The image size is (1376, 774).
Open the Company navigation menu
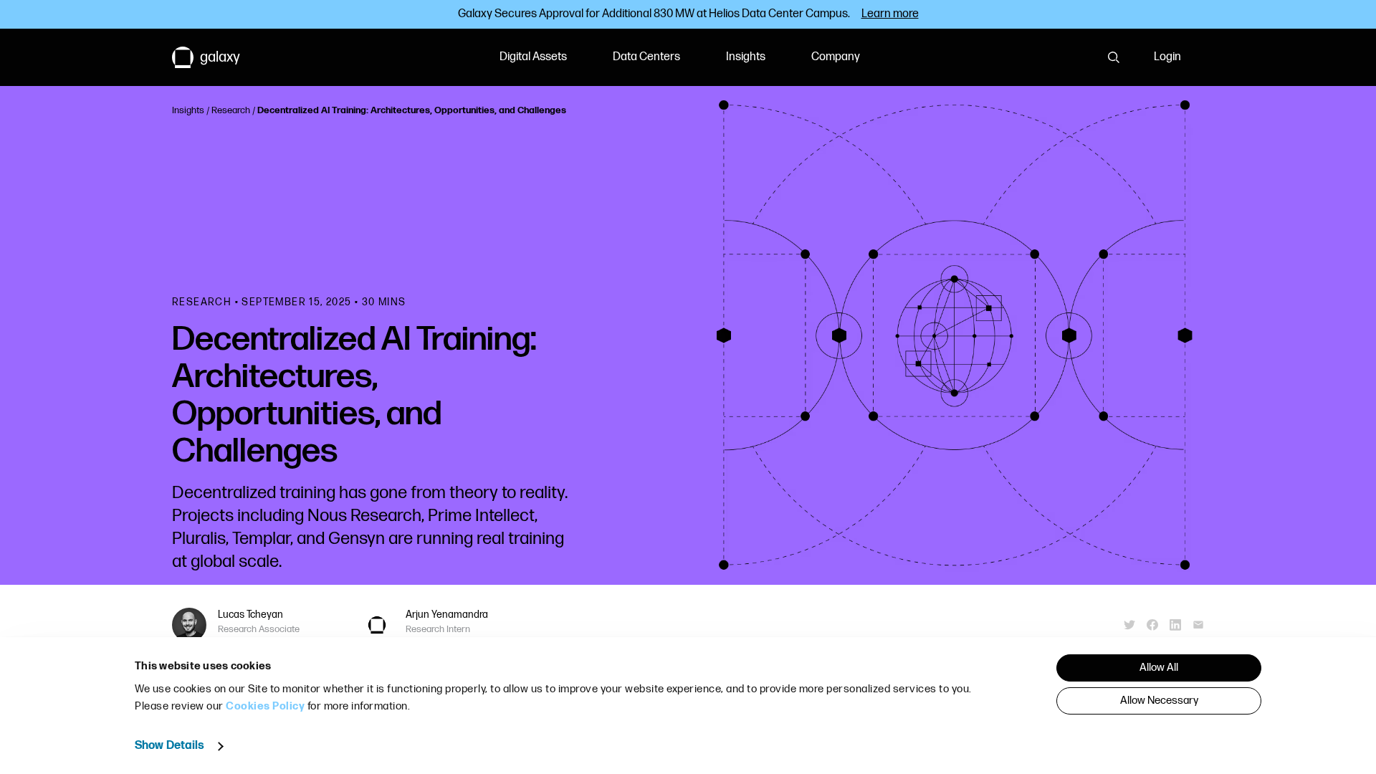click(x=835, y=57)
